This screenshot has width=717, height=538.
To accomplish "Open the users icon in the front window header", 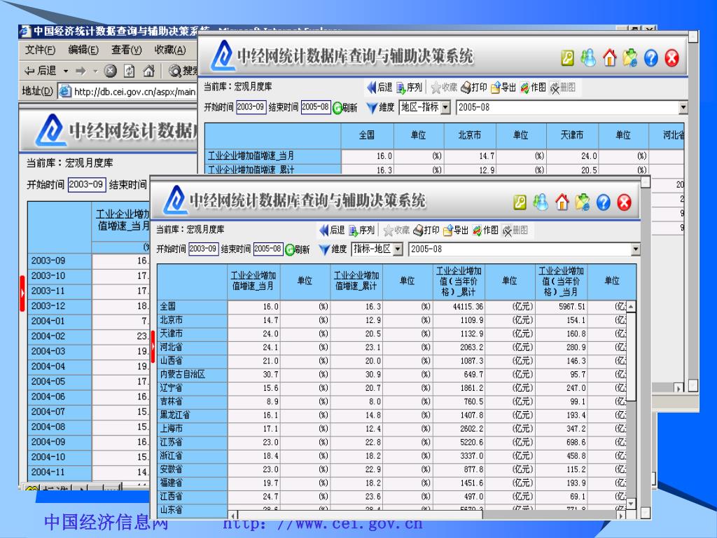I will coord(541,202).
